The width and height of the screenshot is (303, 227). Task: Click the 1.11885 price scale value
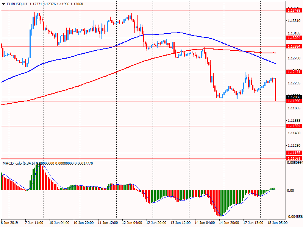coord(294,108)
